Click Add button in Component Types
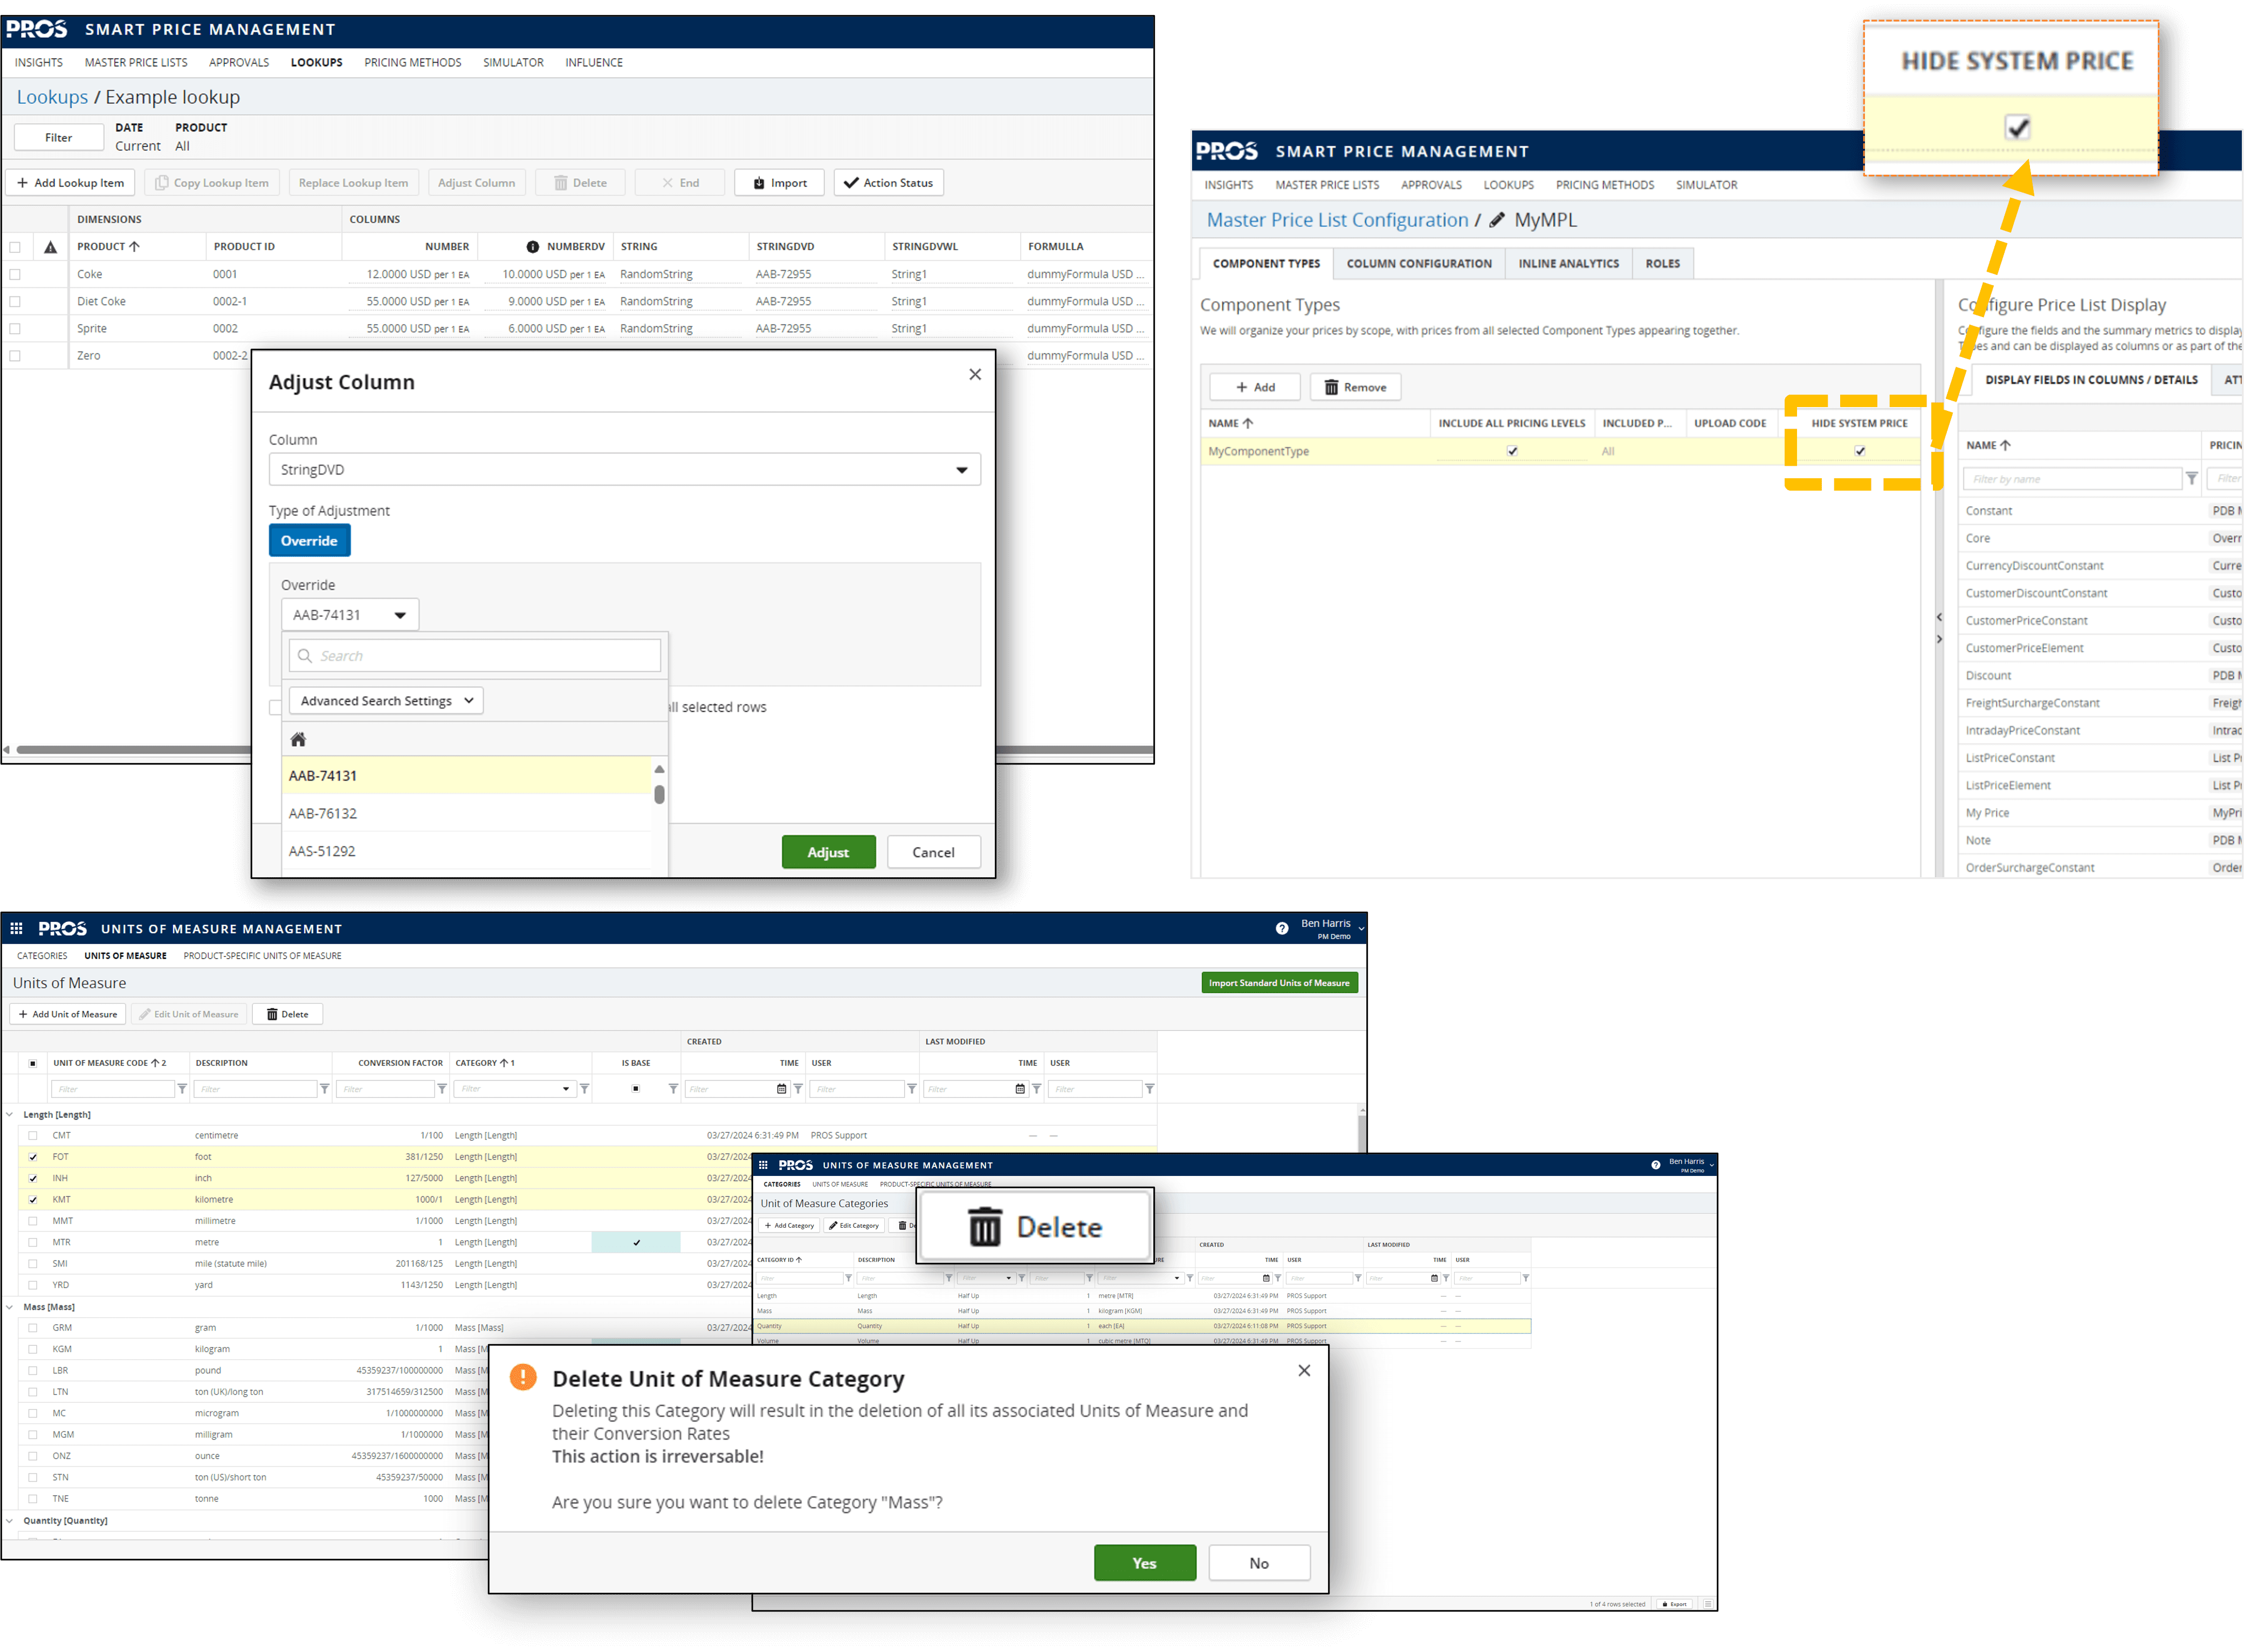Viewport: 2244px width, 1652px height. (x=1255, y=387)
